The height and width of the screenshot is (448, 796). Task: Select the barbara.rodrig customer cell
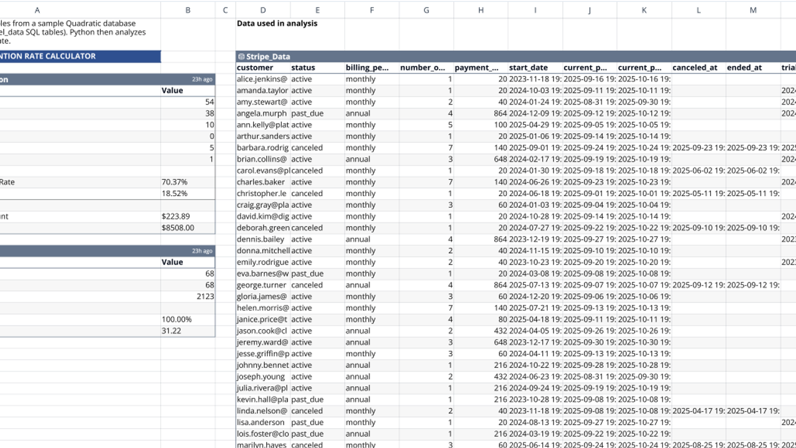[x=263, y=147]
